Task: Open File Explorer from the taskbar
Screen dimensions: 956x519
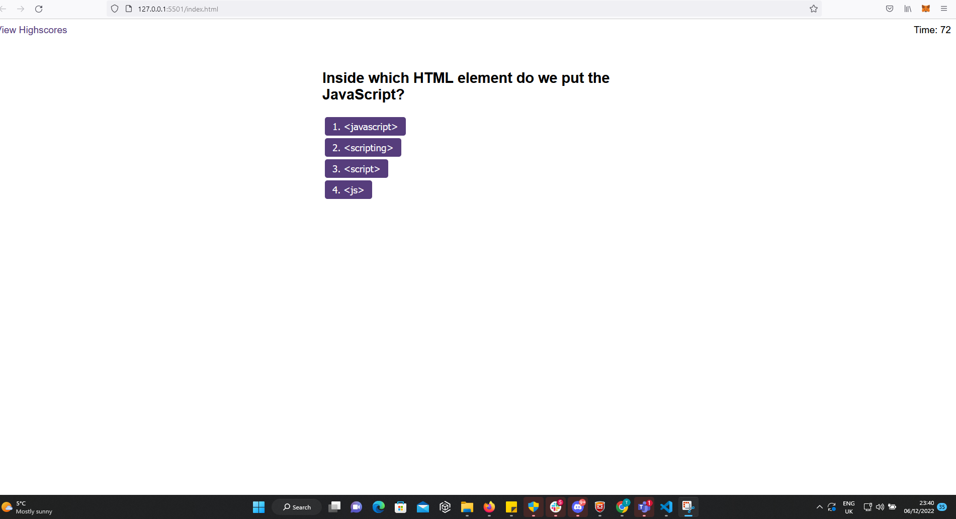Action: point(467,507)
